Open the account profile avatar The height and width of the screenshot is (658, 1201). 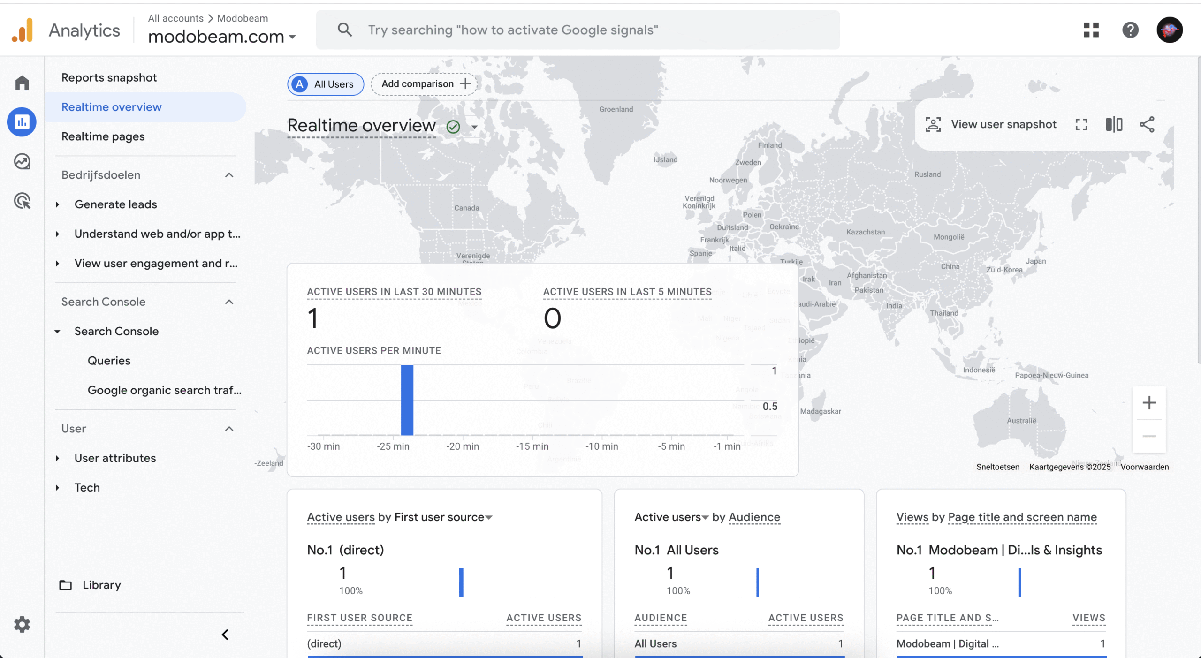tap(1170, 30)
